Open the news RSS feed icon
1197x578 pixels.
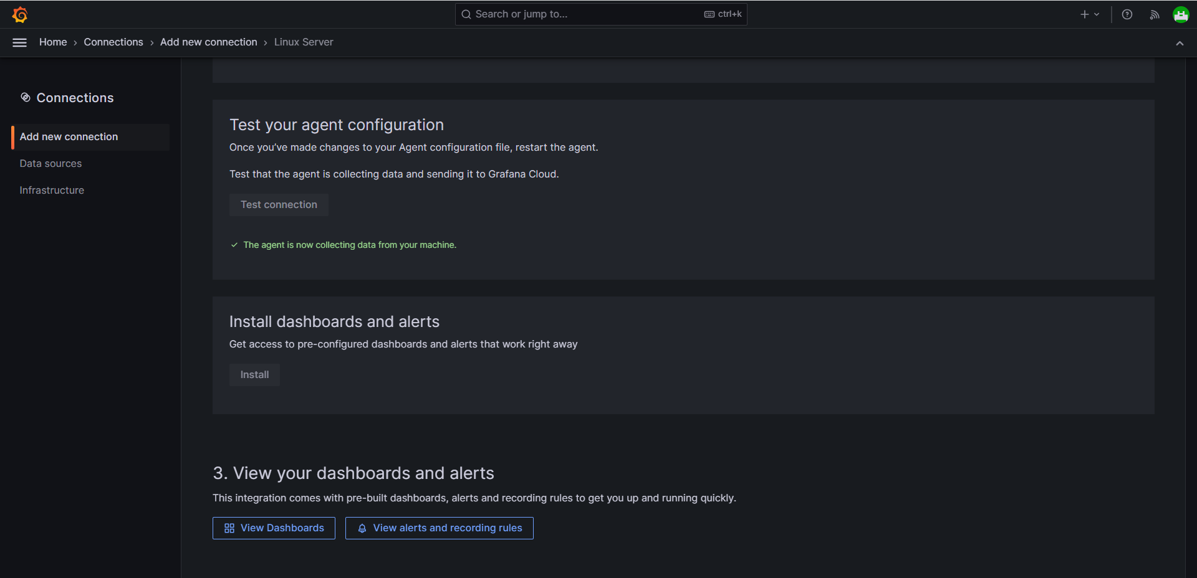1155,14
